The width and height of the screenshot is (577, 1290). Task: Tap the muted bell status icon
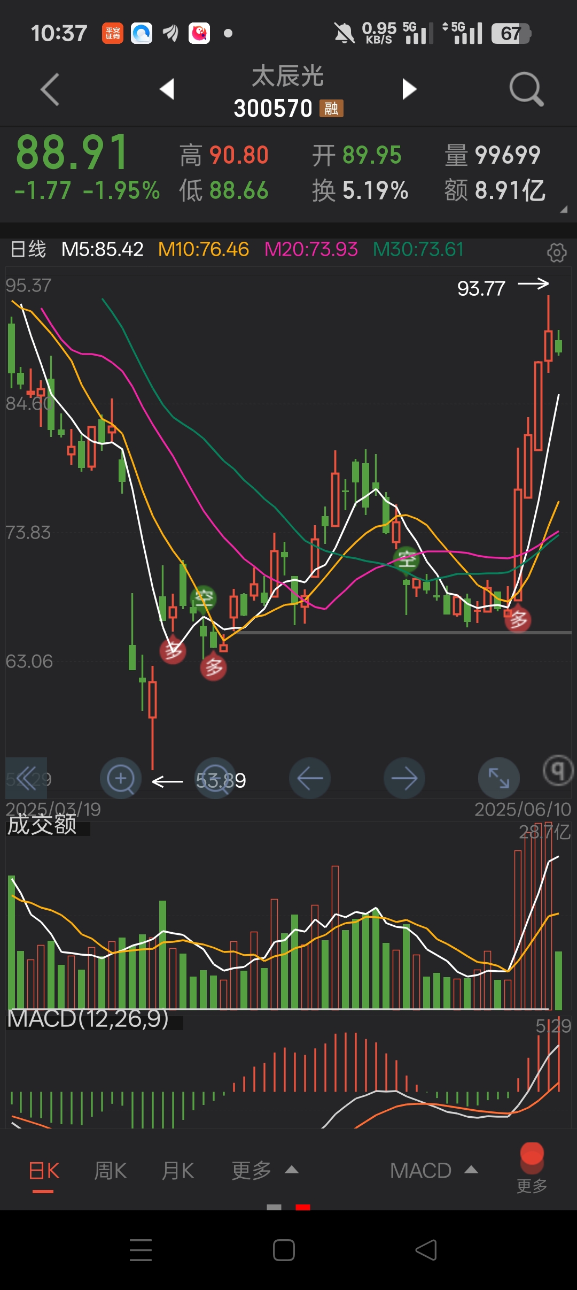tap(345, 33)
